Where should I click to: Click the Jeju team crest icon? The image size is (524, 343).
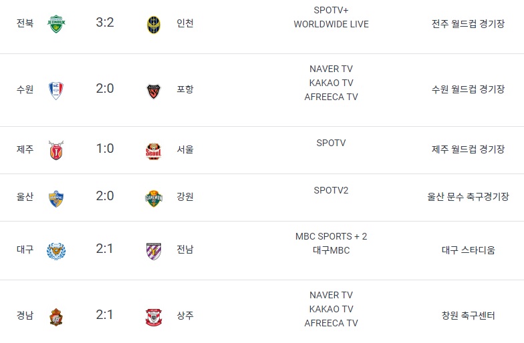tap(56, 150)
